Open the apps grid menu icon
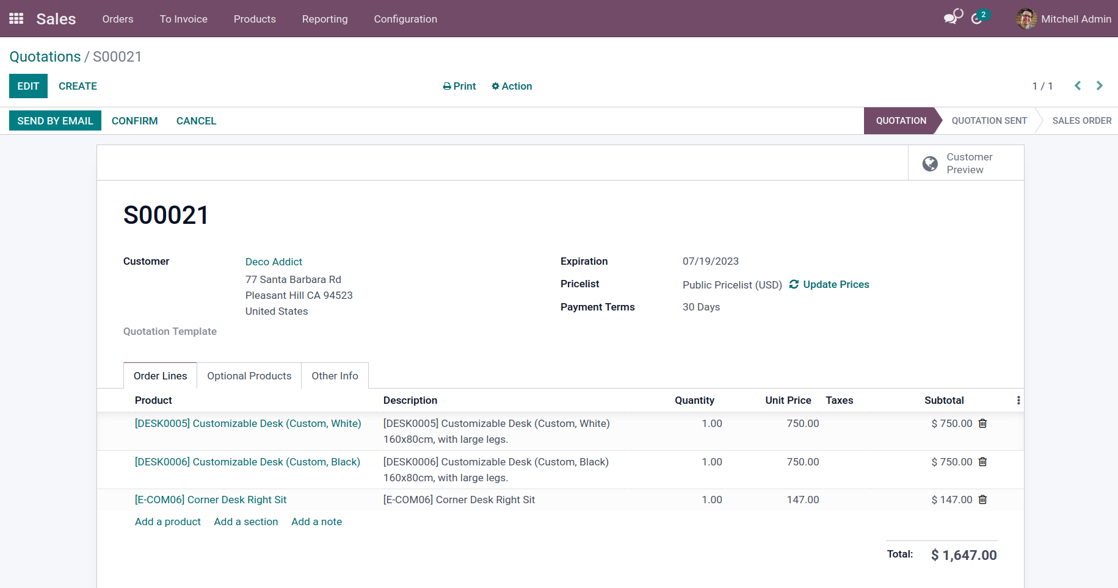Screen dimensions: 1118x588 (x=16, y=19)
